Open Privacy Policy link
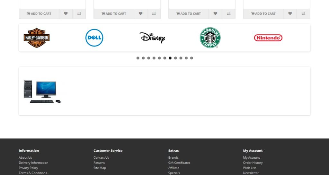 (x=28, y=168)
